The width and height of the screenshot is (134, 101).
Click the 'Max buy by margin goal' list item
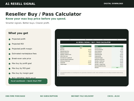[x=23, y=73]
